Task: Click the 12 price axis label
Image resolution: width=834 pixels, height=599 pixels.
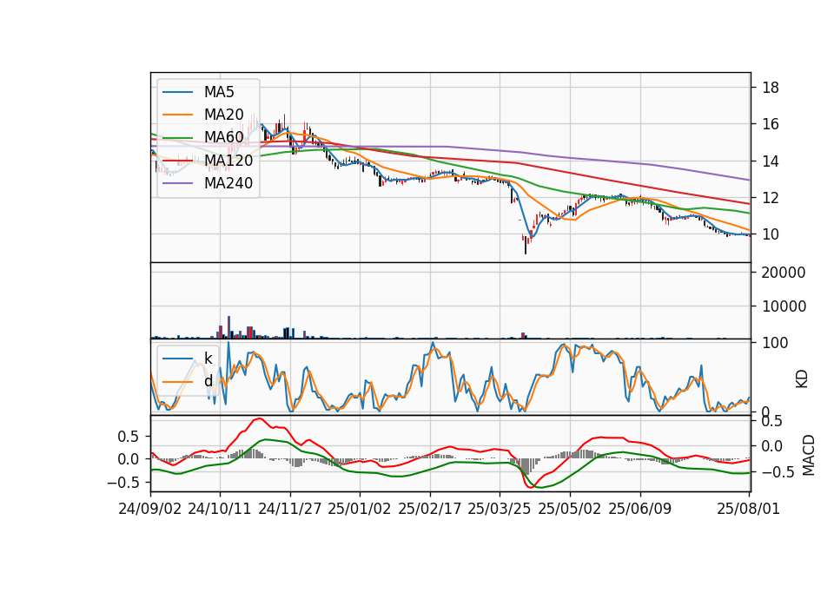Action: click(771, 198)
